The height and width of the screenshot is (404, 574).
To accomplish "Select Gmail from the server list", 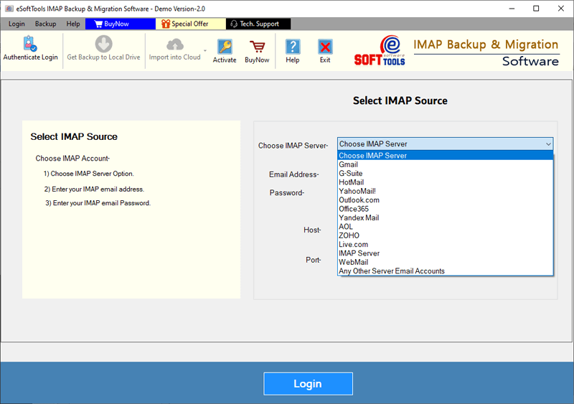I will [x=349, y=164].
